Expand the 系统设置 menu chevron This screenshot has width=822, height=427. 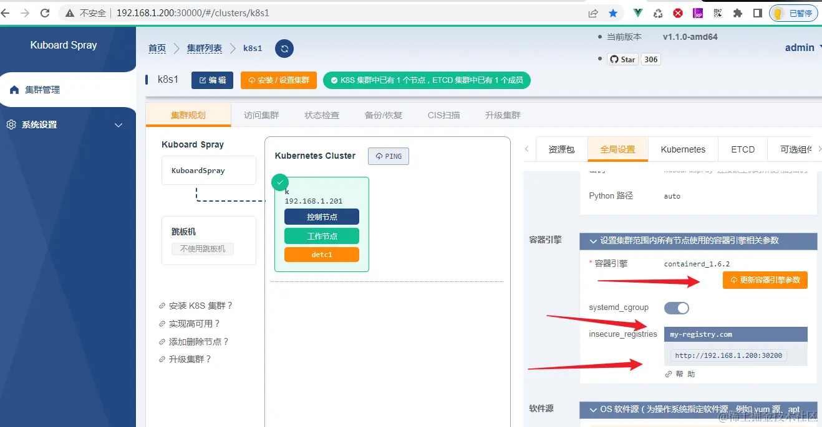[118, 125]
